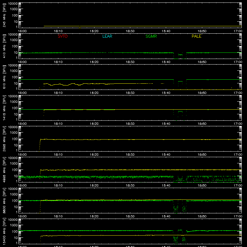247x247 pixels.
Task: Click the 10000 y-tick of 8800 MHz panel
Action: pos(13,189)
